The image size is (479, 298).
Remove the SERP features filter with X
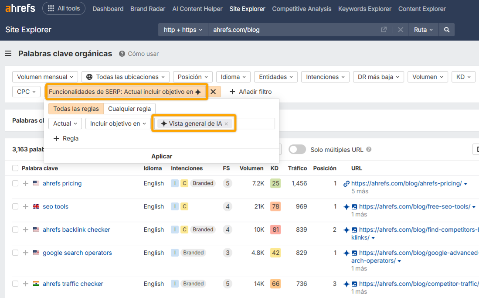click(x=213, y=92)
